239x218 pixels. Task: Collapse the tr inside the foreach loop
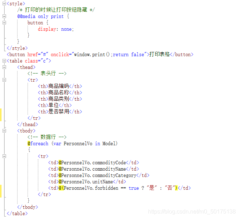tap(4, 156)
